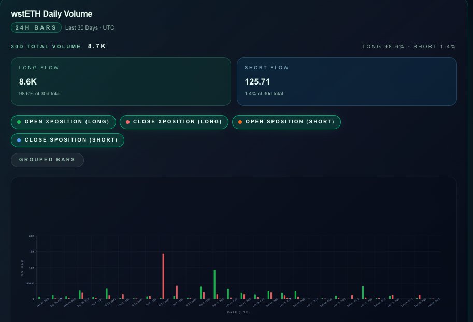The width and height of the screenshot is (473, 322).
Task: Pick the green bar on Oct 9
Action: click(201, 293)
